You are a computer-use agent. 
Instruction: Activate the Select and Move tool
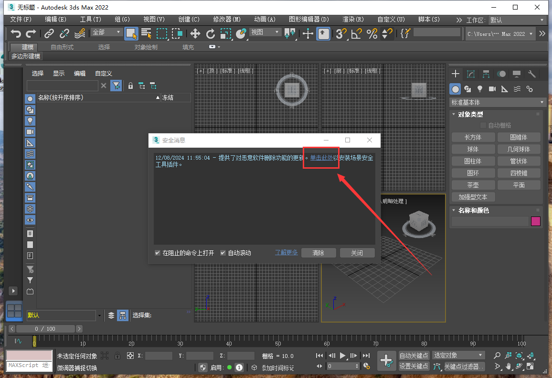point(195,34)
